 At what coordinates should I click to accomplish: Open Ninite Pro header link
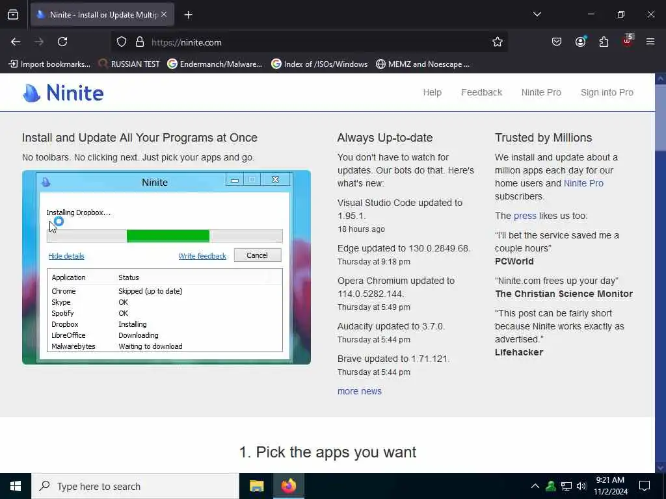(x=541, y=92)
